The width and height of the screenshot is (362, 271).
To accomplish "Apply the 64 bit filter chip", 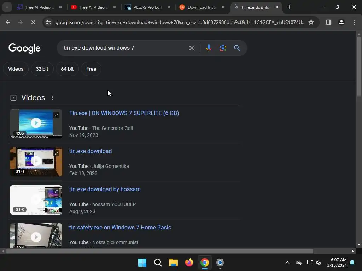I will pos(67,69).
